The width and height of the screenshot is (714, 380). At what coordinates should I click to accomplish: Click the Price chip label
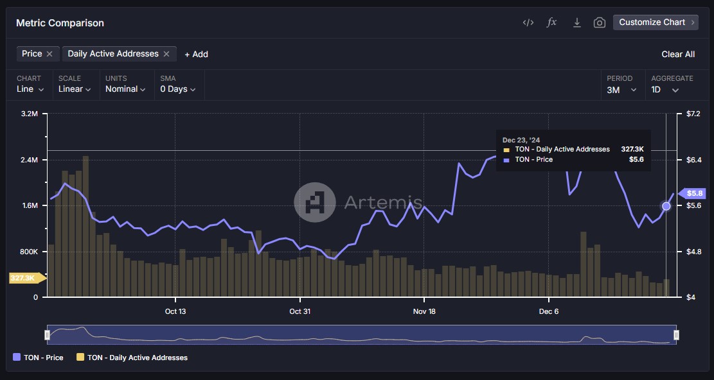coord(32,54)
